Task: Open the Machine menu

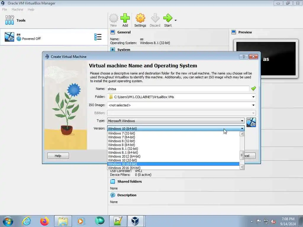Action: [x=17, y=9]
